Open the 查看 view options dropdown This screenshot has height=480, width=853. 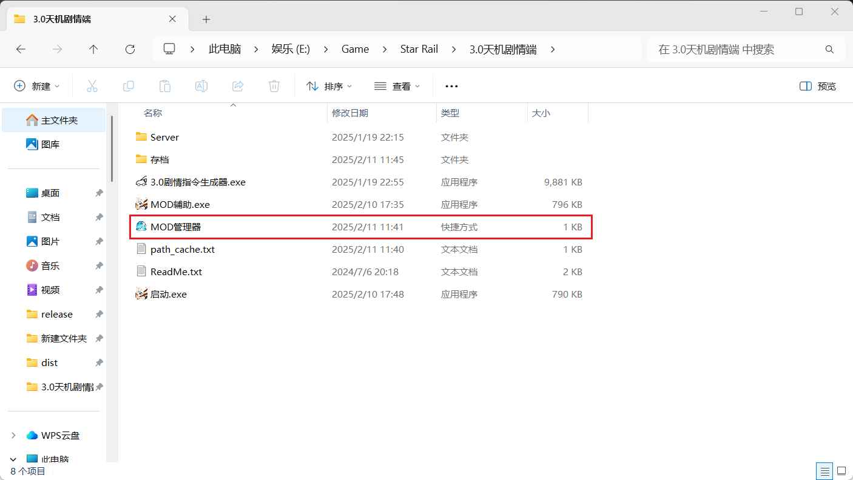(x=397, y=85)
